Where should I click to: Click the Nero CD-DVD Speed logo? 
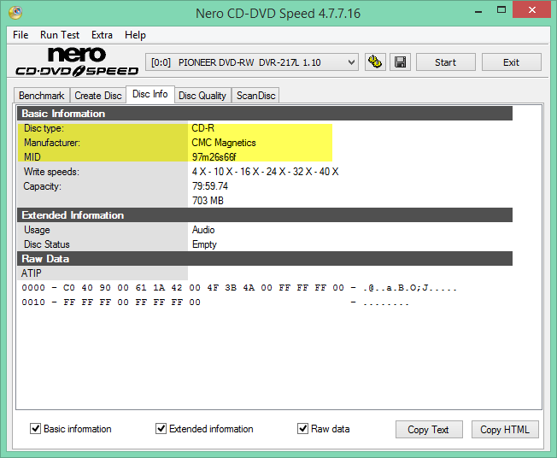77,62
